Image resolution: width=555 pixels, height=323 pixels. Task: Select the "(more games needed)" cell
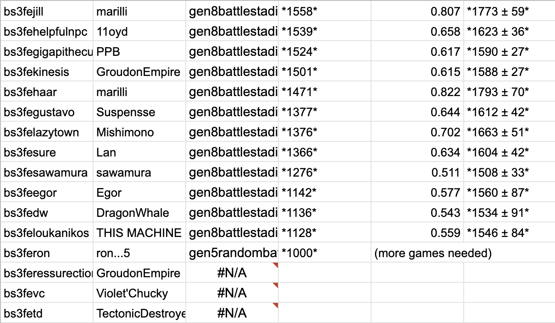pos(433,253)
